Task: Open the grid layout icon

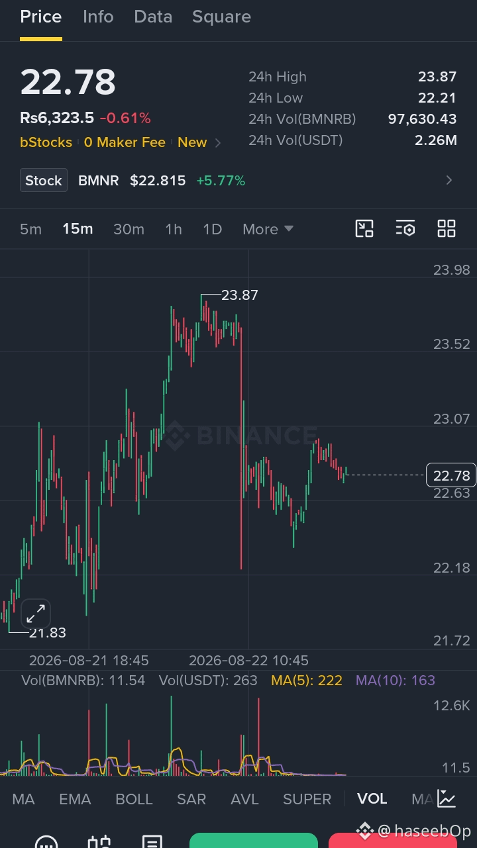Action: 447,228
